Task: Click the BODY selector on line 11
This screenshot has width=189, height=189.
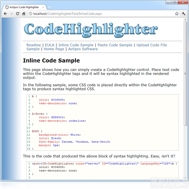Action: 36,131
